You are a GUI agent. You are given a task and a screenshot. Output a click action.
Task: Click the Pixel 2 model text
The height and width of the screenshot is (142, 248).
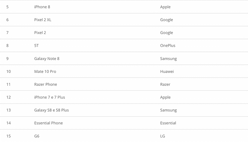coord(40,33)
